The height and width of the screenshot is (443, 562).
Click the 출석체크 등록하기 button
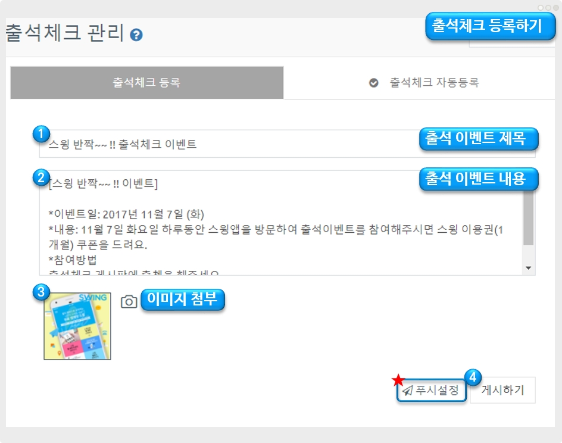(x=491, y=26)
